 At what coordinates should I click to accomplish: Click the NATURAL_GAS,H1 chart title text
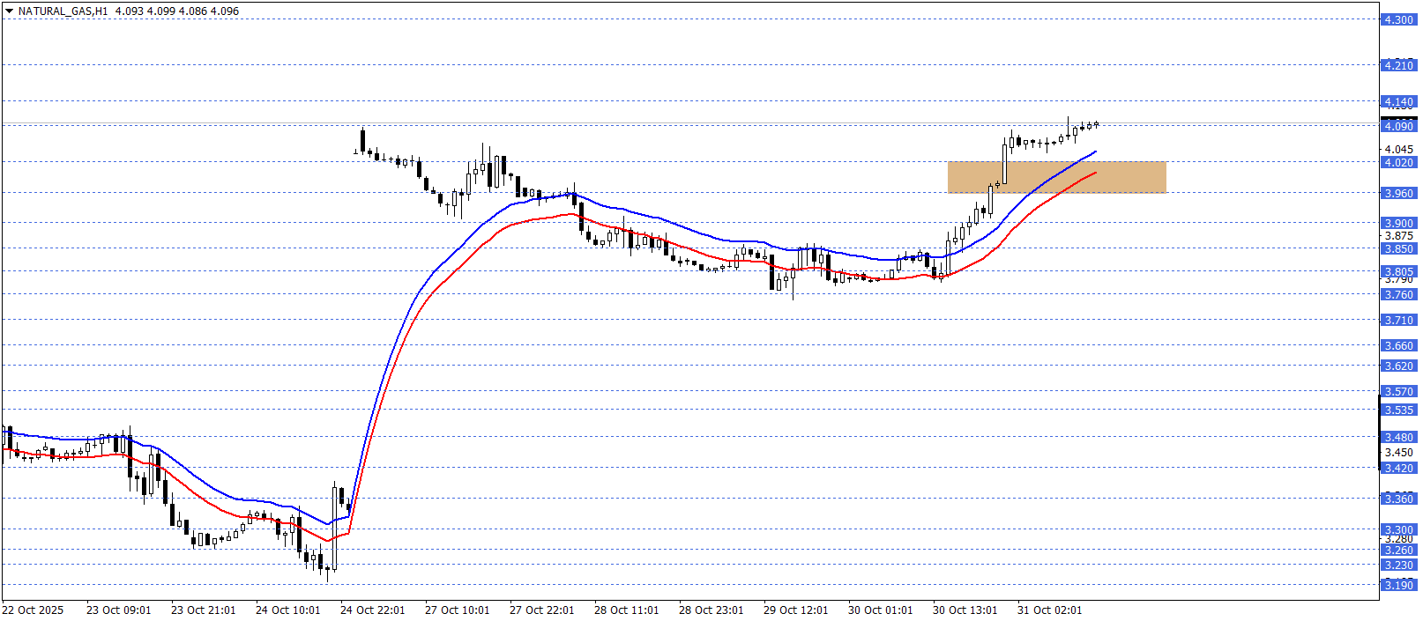(63, 11)
